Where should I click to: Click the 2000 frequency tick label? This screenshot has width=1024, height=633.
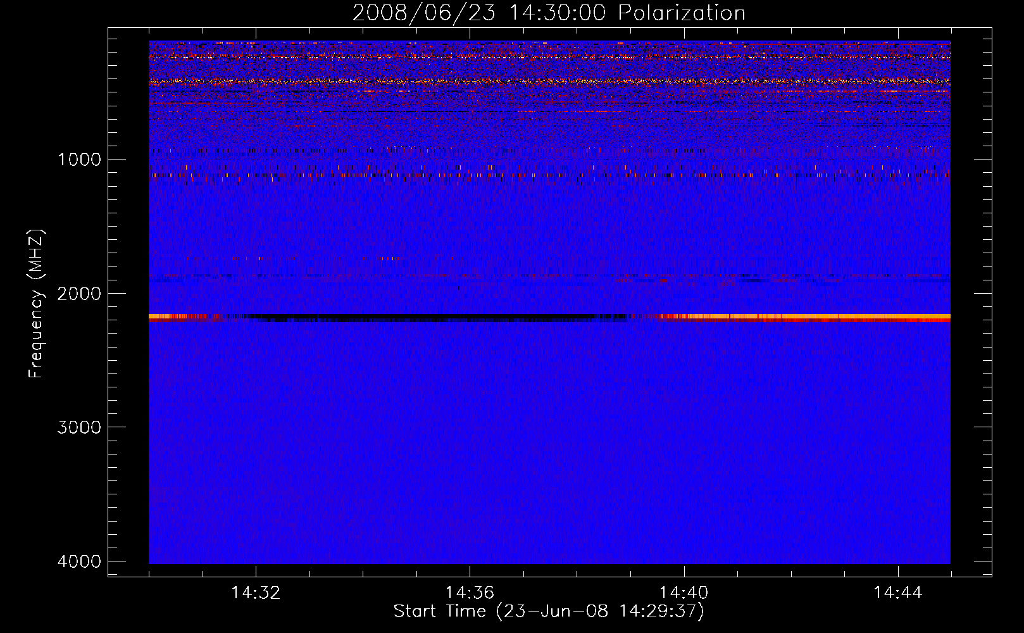click(x=79, y=294)
